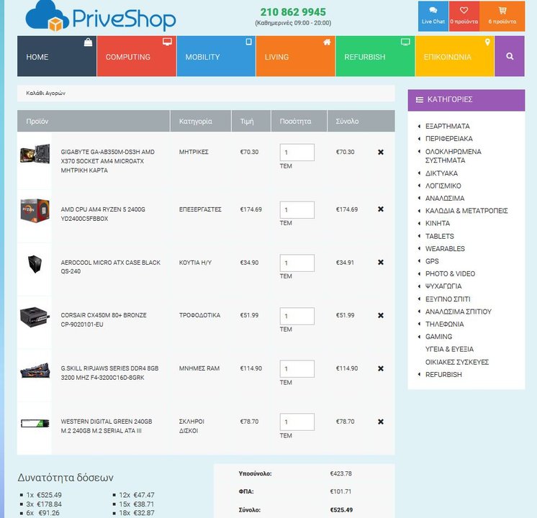Open the ΤΗΛΕΦΩΝΙΑ category link
Image resolution: width=537 pixels, height=518 pixels.
pyautogui.click(x=445, y=324)
